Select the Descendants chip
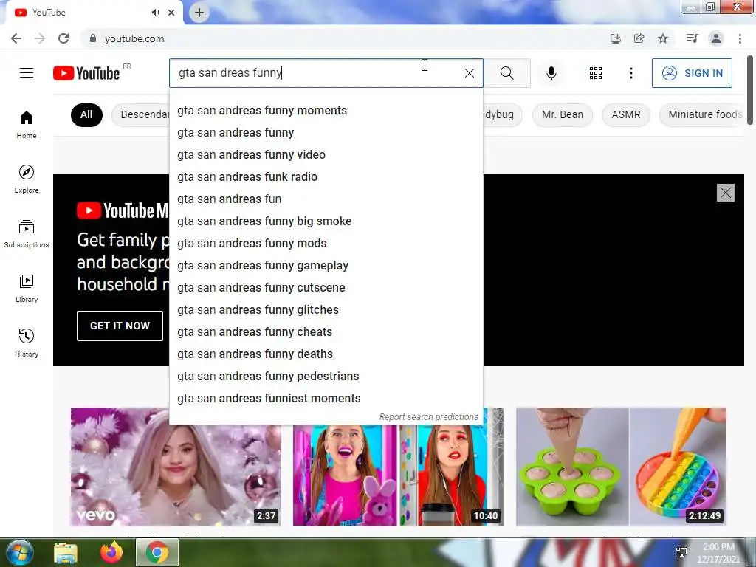This screenshot has height=567, width=756. point(141,114)
